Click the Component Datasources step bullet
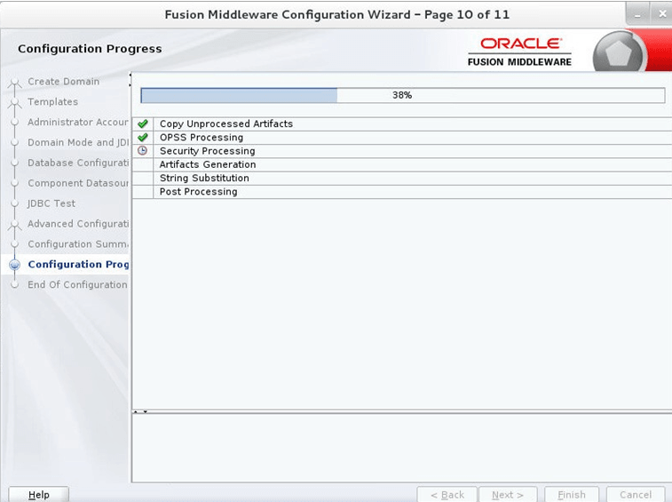672x502 pixels. [x=14, y=183]
